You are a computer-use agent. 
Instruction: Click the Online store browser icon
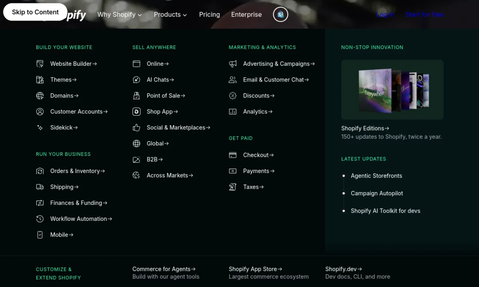[x=136, y=64]
